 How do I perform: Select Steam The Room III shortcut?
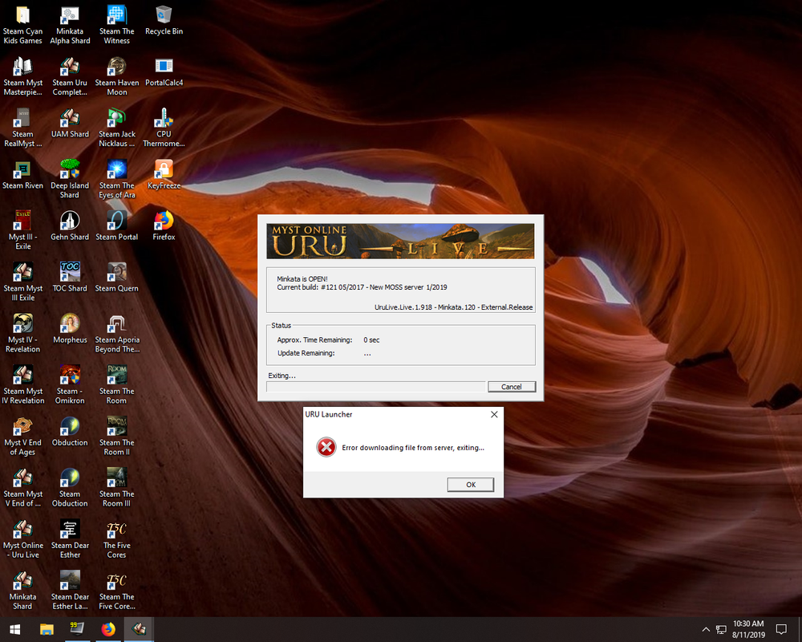(x=117, y=488)
